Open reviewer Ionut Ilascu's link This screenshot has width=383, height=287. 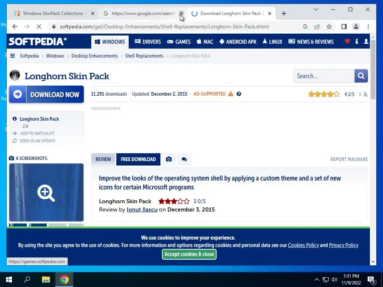[x=142, y=210]
